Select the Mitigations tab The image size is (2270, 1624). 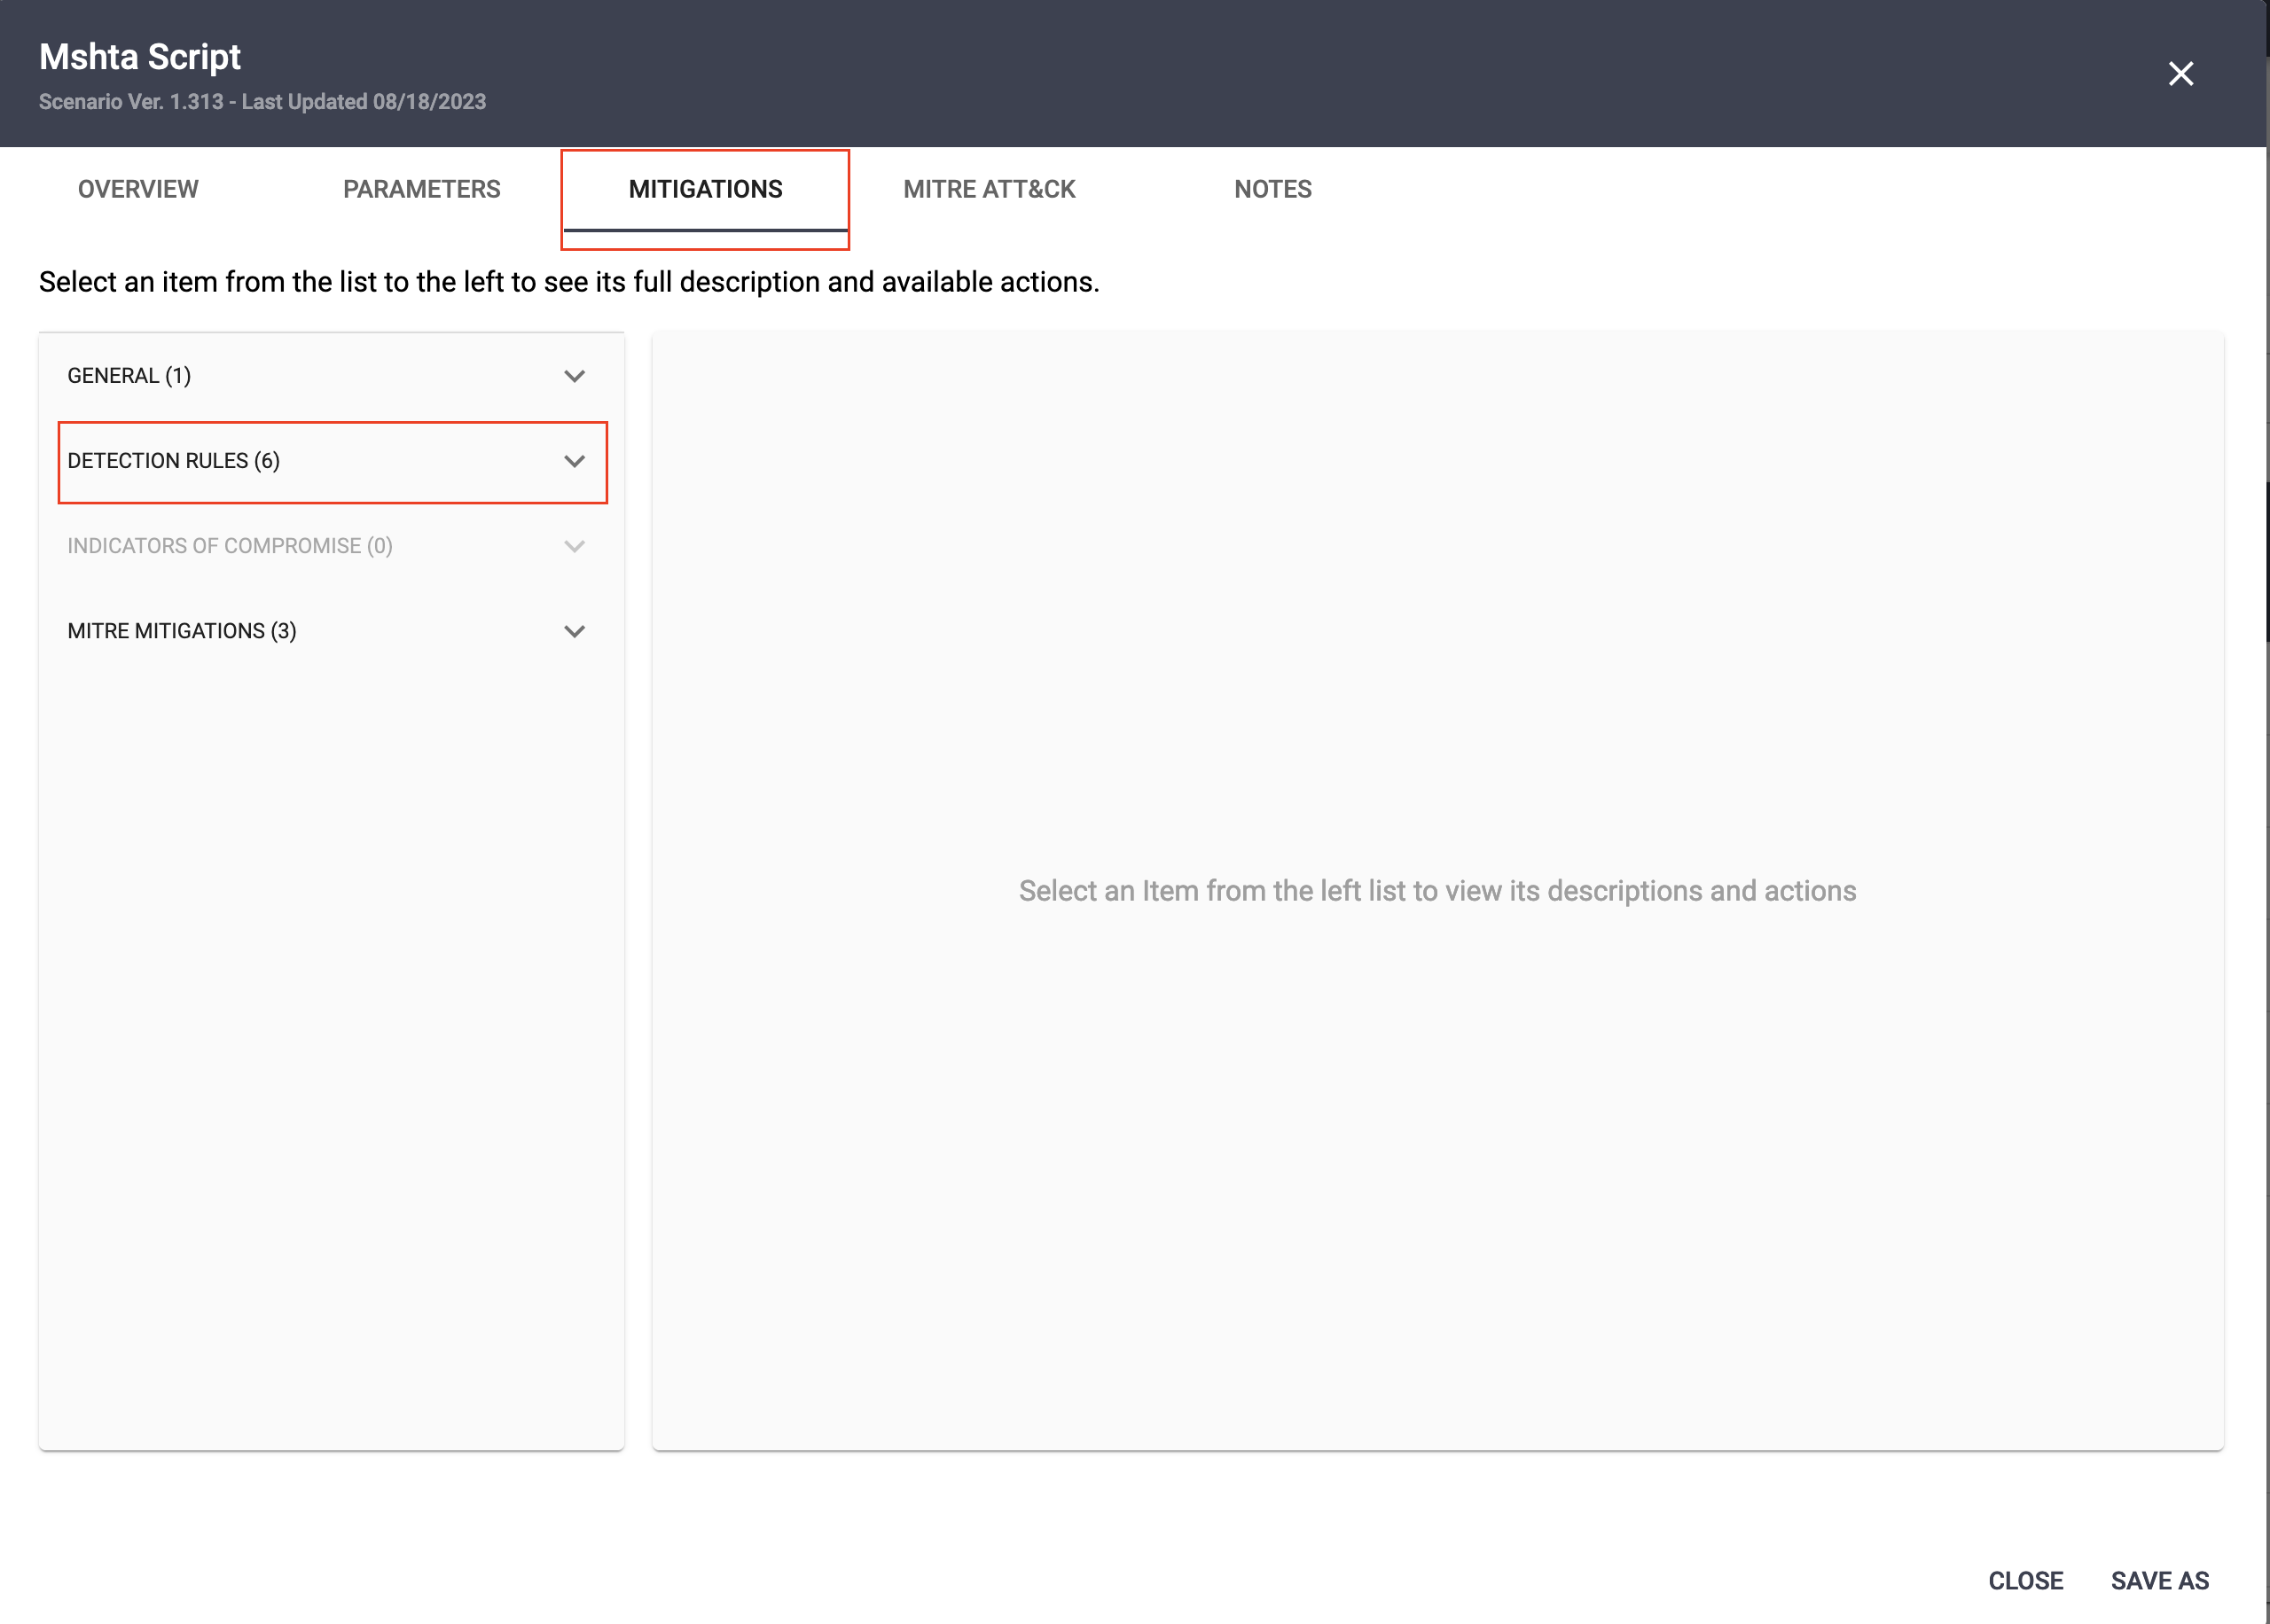coord(705,189)
